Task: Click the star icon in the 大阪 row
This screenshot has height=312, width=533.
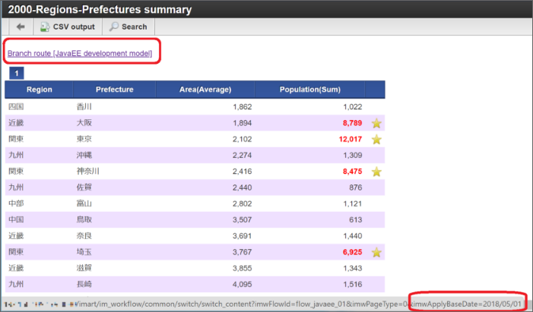Action: click(x=376, y=123)
